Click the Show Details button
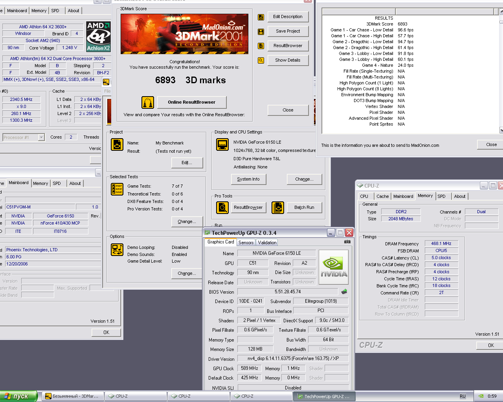This screenshot has height=402, width=503. [x=288, y=60]
